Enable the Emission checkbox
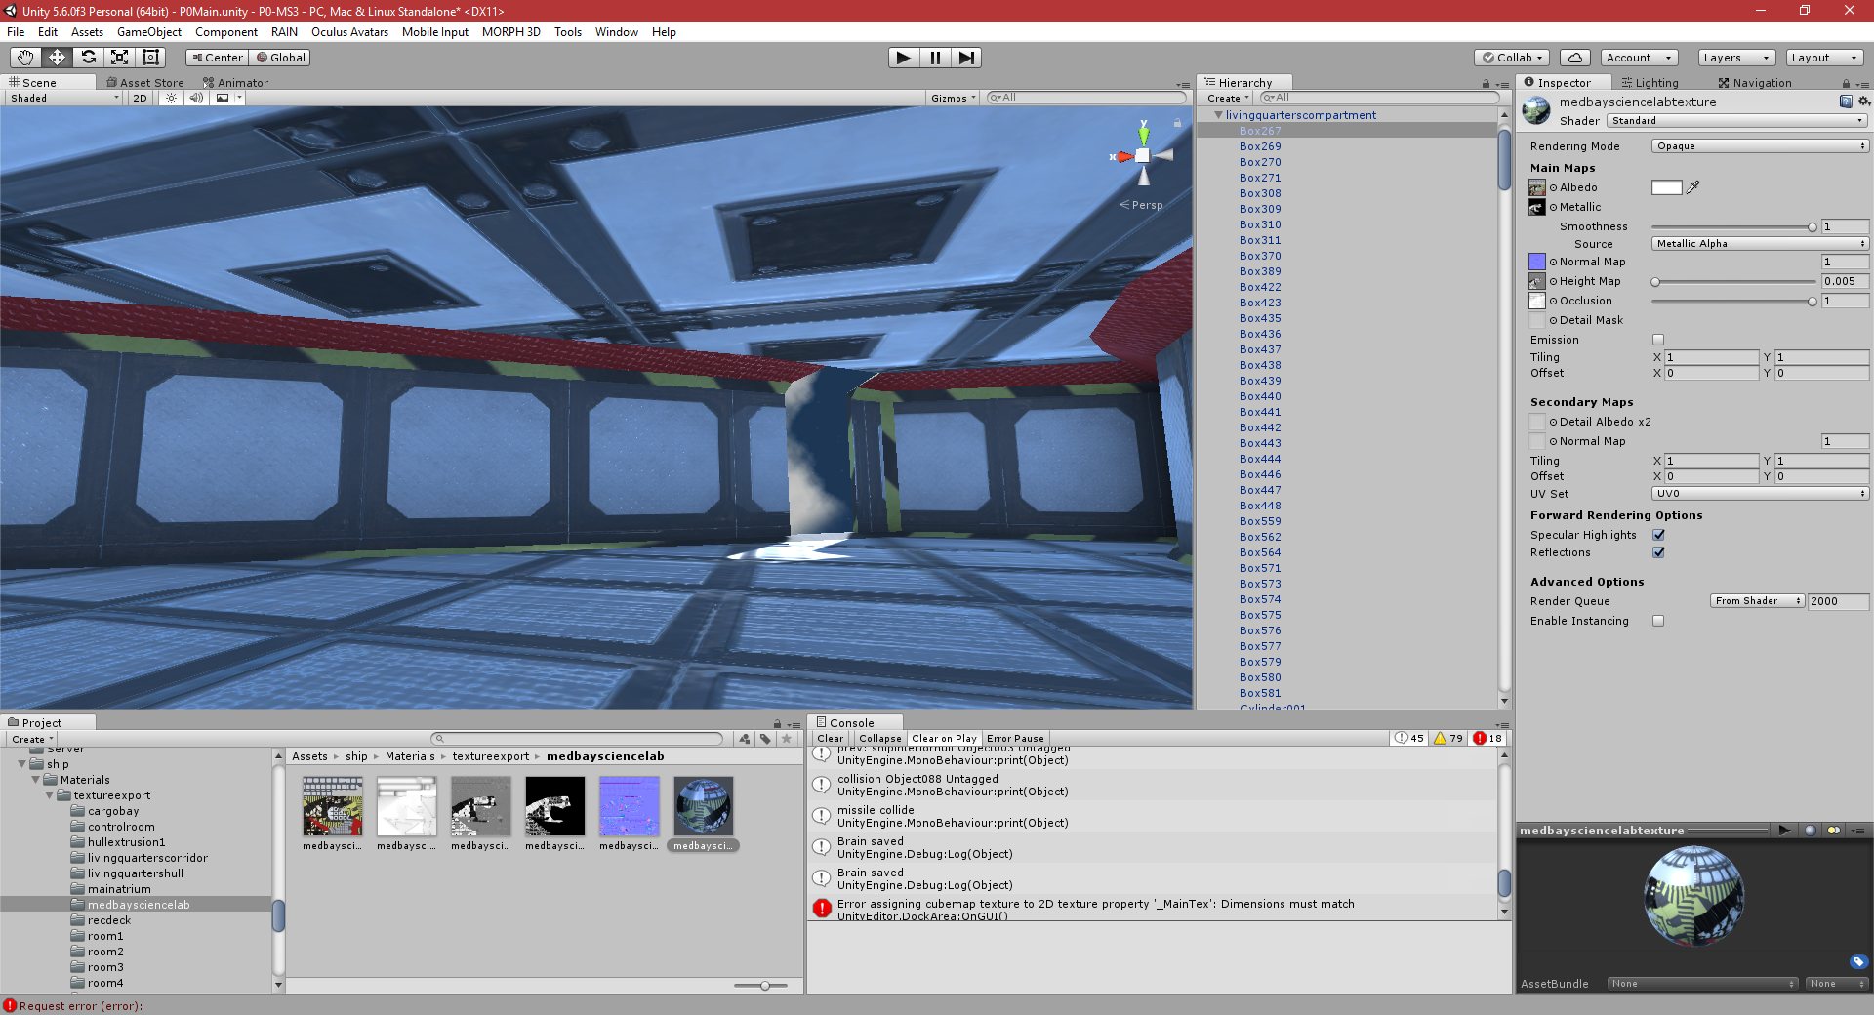This screenshot has height=1015, width=1874. click(x=1657, y=340)
